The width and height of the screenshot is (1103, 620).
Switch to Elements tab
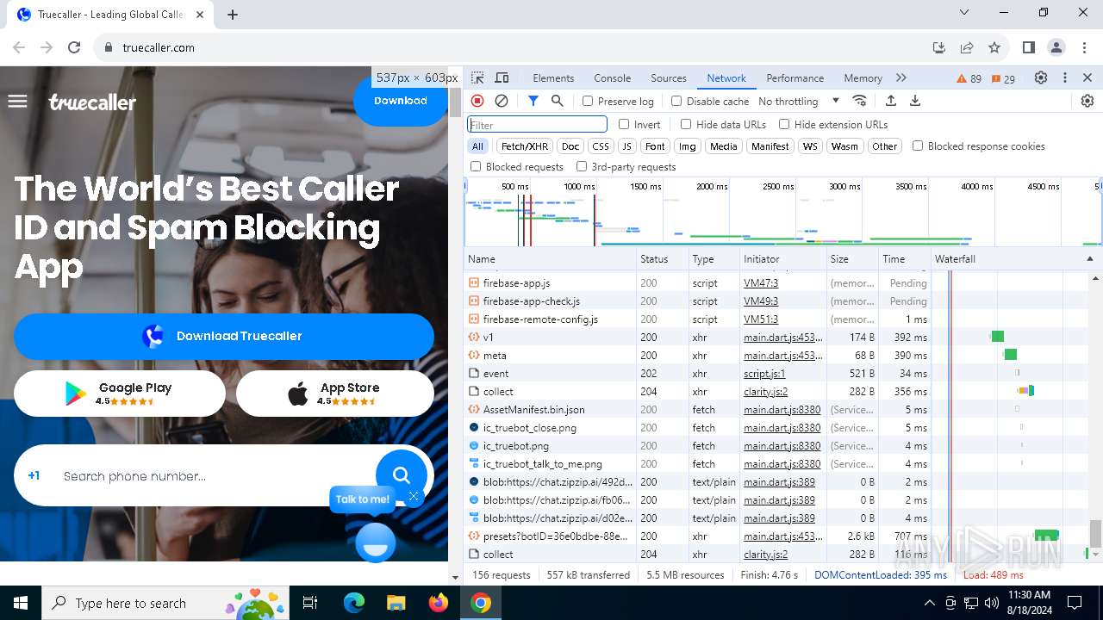(x=553, y=77)
